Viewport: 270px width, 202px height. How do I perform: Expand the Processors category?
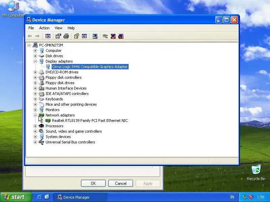35,126
